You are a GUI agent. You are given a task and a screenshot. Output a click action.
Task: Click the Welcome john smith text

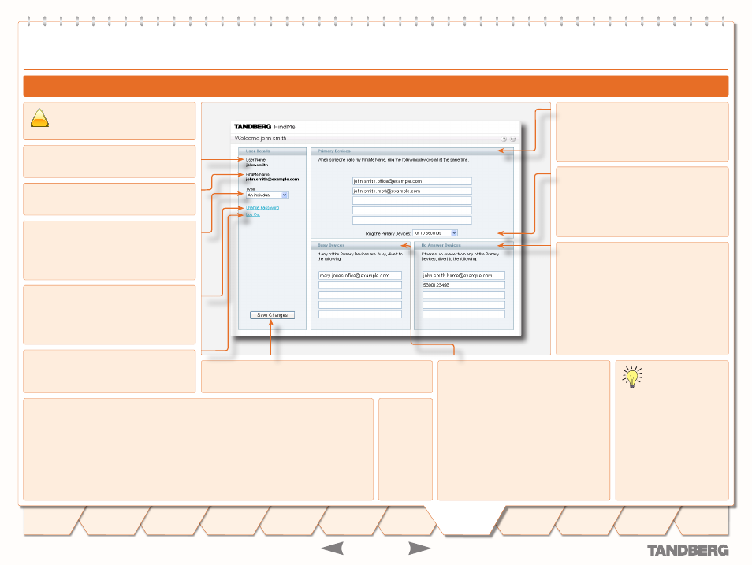coord(260,139)
